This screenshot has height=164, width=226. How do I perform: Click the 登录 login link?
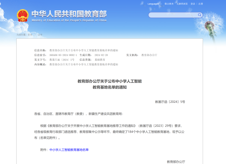(193, 4)
